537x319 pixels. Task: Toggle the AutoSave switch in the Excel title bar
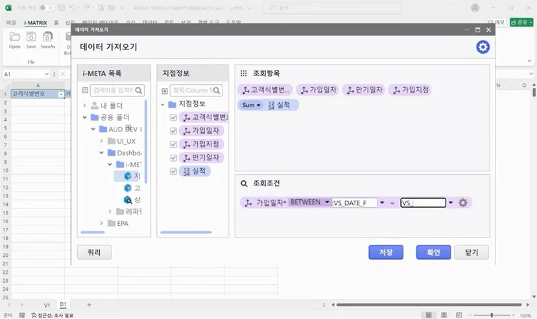(x=46, y=8)
